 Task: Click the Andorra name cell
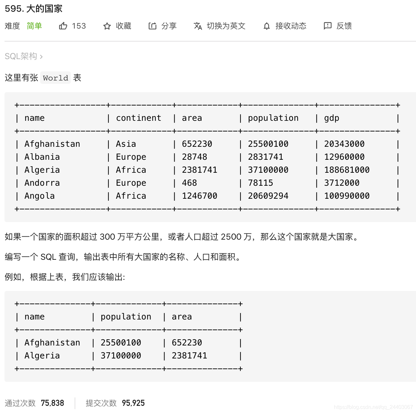pos(42,183)
